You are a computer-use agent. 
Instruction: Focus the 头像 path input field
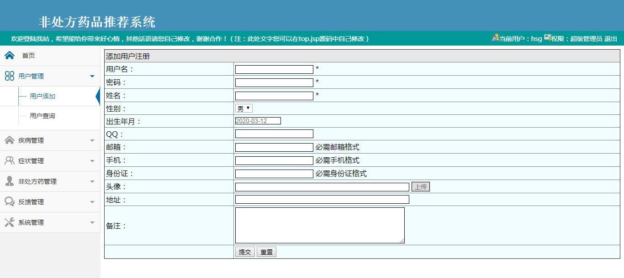322,187
